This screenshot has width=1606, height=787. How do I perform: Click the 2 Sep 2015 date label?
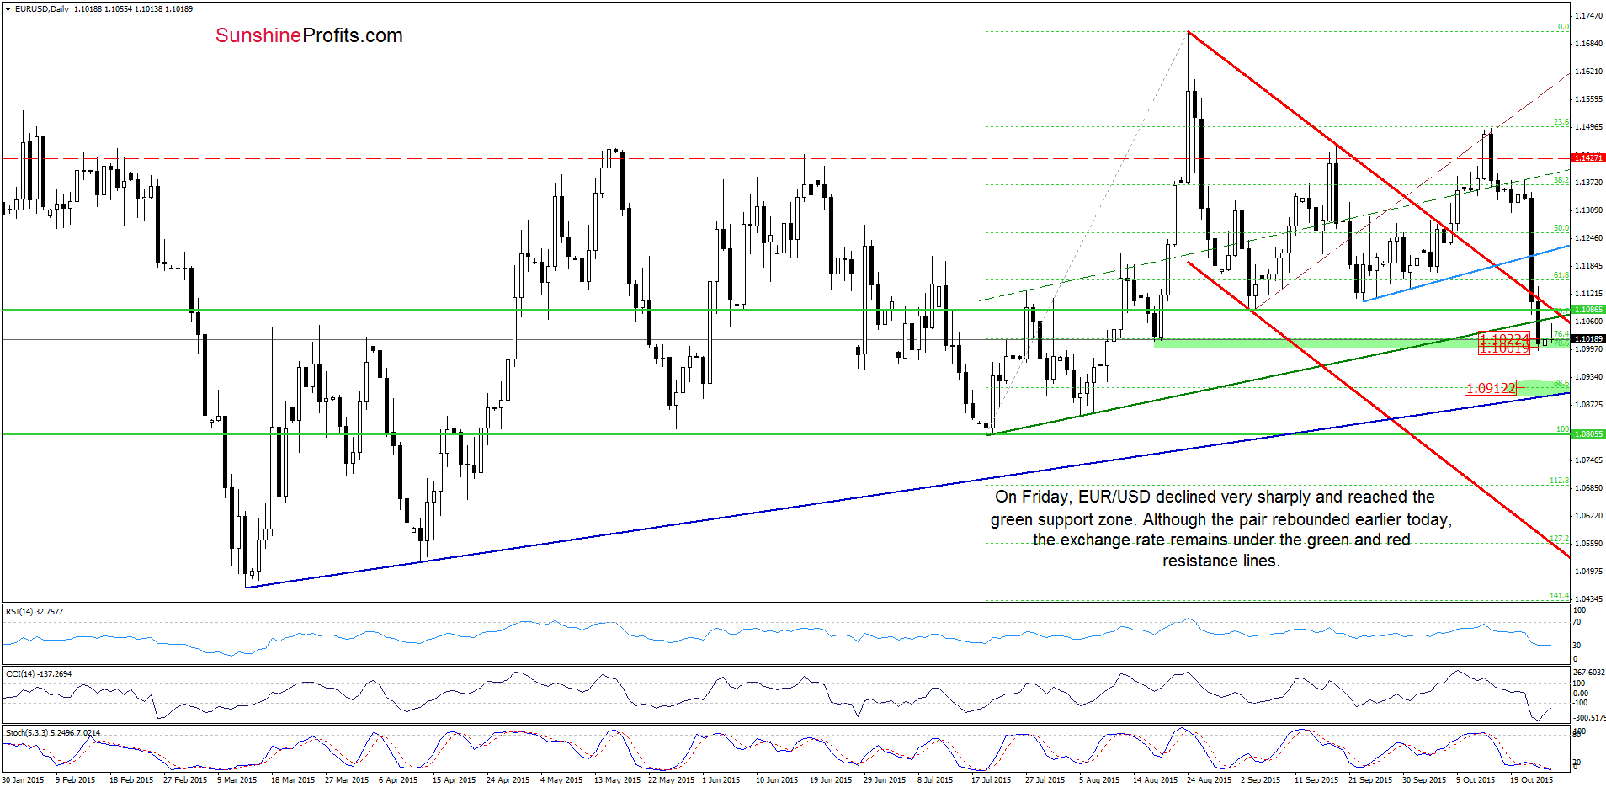(x=1261, y=780)
